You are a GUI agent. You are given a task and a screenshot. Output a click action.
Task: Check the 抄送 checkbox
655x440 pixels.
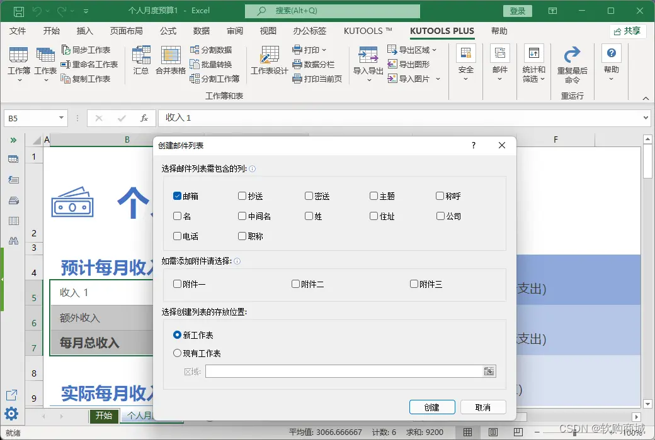click(x=242, y=196)
